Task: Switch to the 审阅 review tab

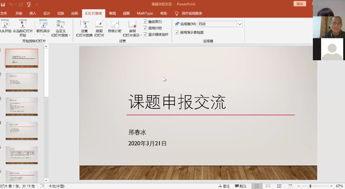Action: click(x=112, y=13)
